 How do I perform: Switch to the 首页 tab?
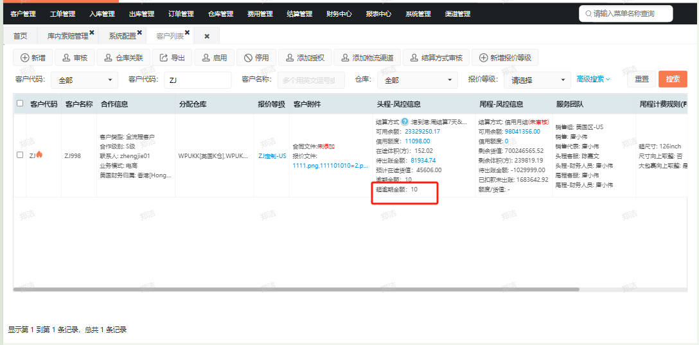[x=20, y=36]
